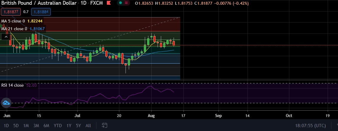Open the 18:07:55 (UTC) timezone menu
Image resolution: width=338 pixels, height=131 pixels.
pyautogui.click(x=310, y=125)
